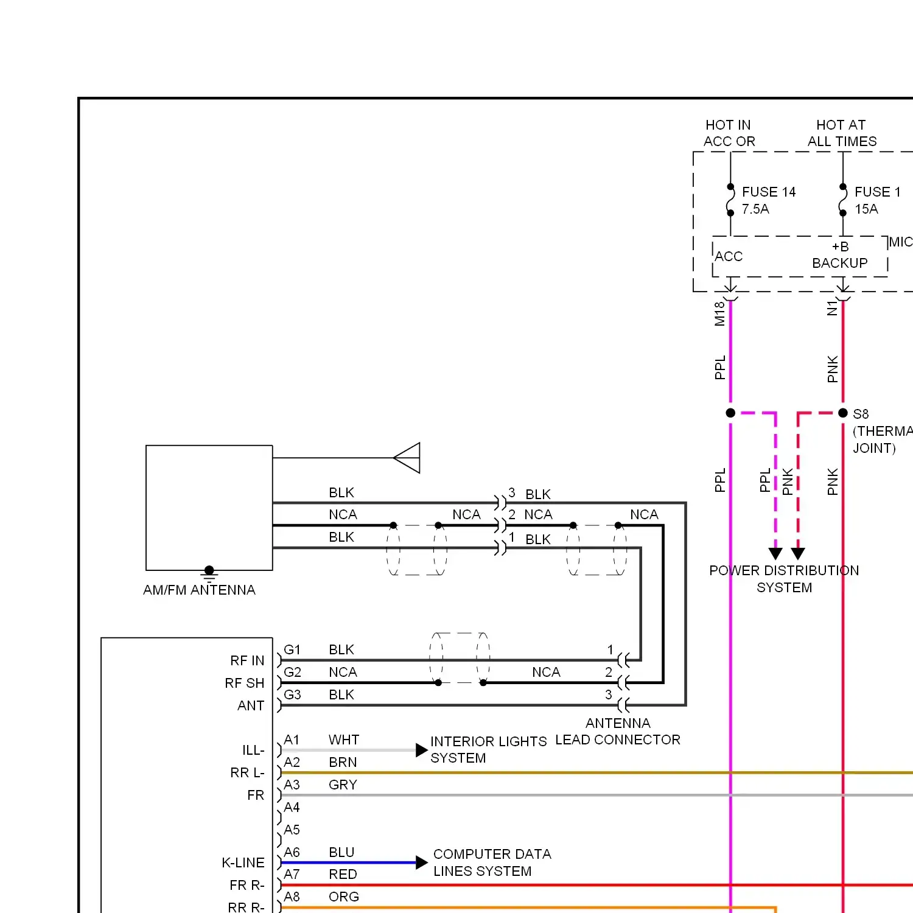The image size is (913, 913).
Task: Click the ANT terminal label
Action: point(251,705)
